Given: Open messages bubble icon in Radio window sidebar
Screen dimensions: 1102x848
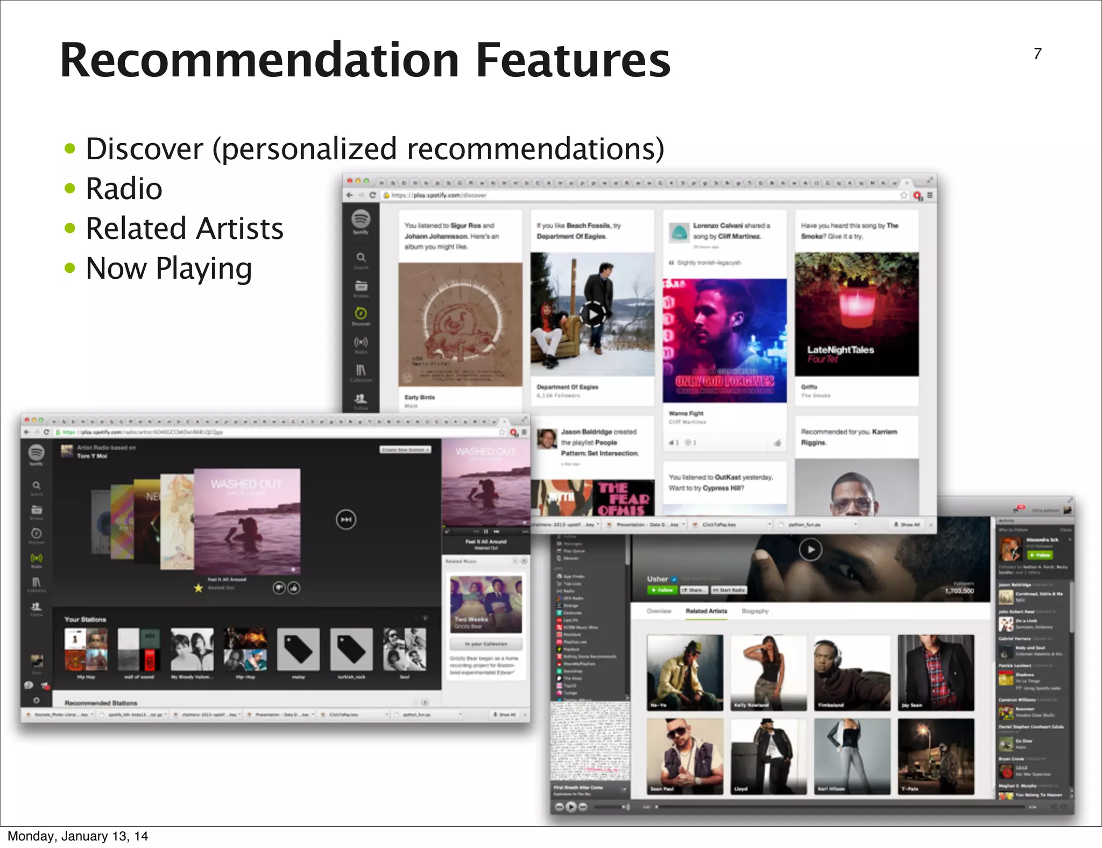Looking at the screenshot, I should (x=29, y=685).
